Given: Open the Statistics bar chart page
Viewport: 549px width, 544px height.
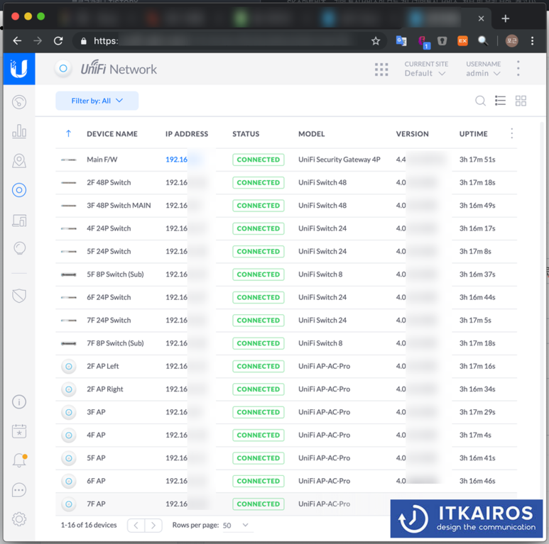Looking at the screenshot, I should [19, 131].
